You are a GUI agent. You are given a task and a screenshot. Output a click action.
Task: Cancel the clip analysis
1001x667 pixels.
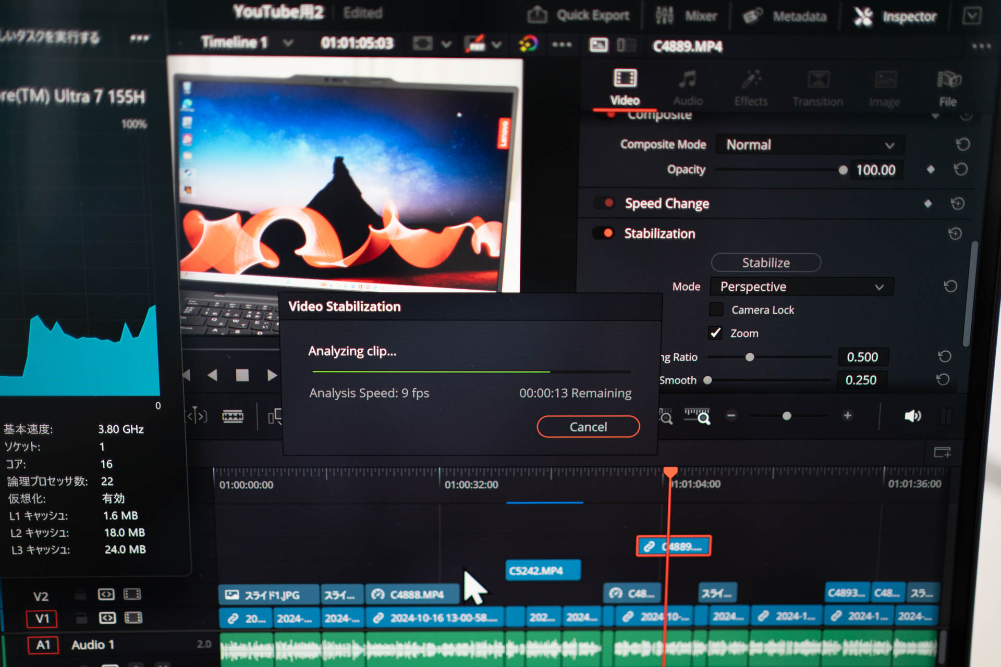click(x=588, y=426)
